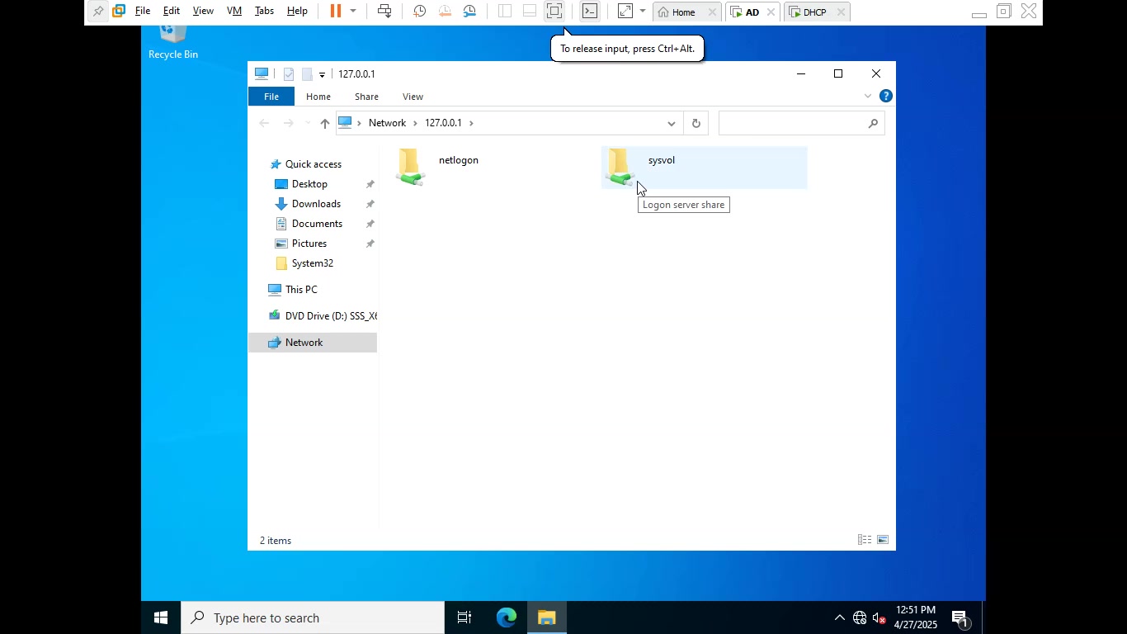Select This PC in navigation pane
The image size is (1127, 634).
pos(301,290)
